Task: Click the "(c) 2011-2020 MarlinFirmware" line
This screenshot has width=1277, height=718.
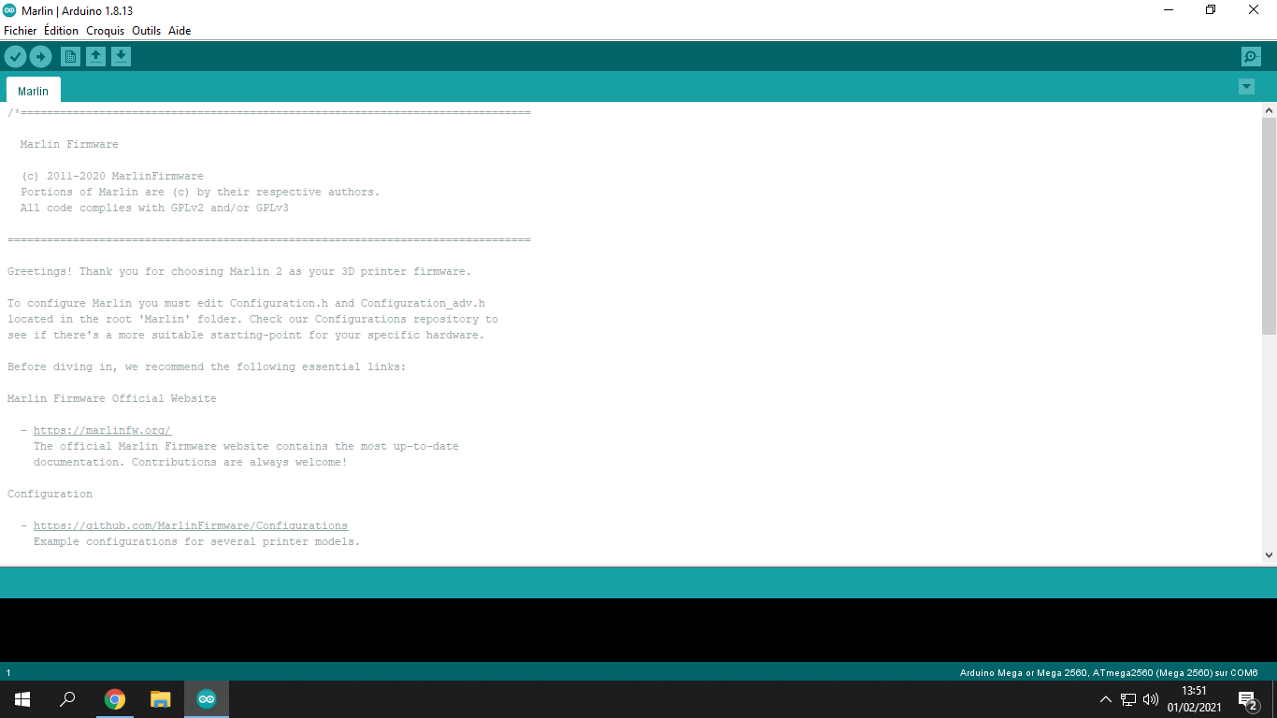Action: coord(112,176)
